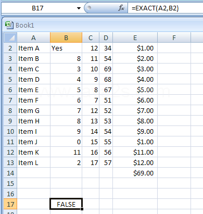Click cell containing Item H

click(33, 121)
